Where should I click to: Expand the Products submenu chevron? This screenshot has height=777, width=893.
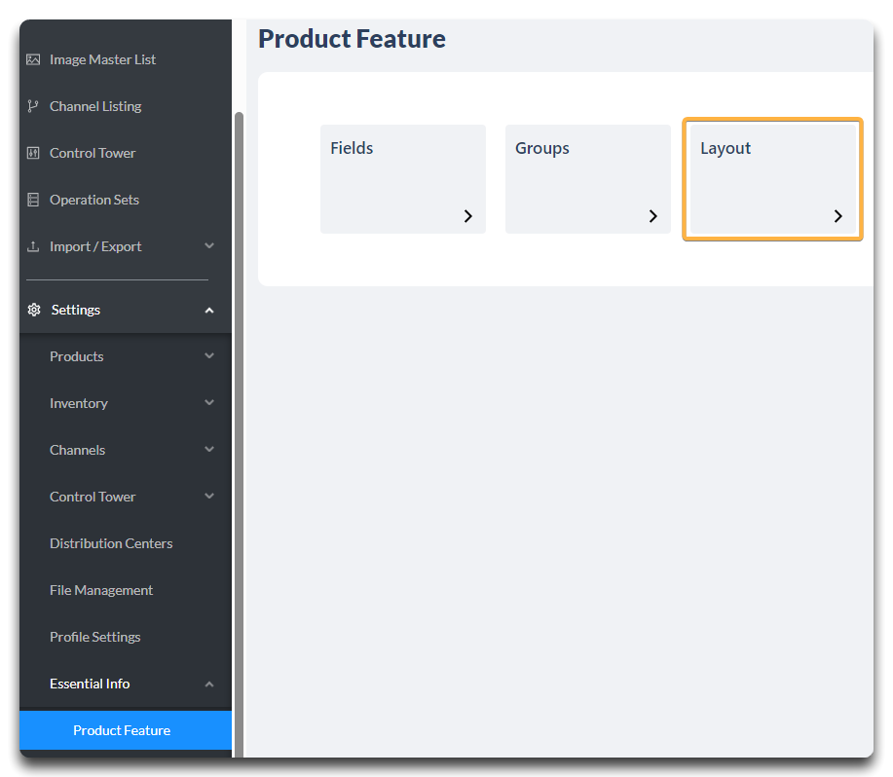209,355
